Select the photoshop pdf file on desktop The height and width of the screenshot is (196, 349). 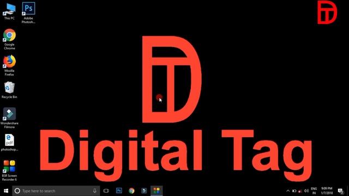pyautogui.click(x=9, y=143)
